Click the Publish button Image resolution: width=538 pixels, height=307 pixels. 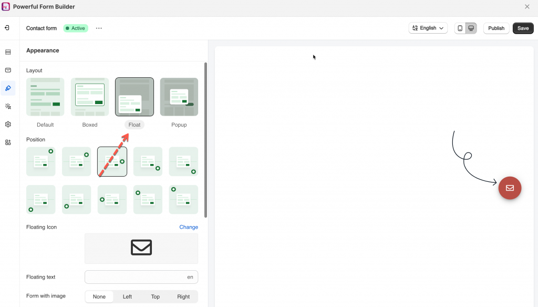pos(496,28)
